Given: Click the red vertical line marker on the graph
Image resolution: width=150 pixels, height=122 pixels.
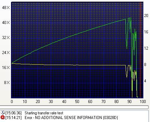Looking at the screenshot, I should point(140,50).
